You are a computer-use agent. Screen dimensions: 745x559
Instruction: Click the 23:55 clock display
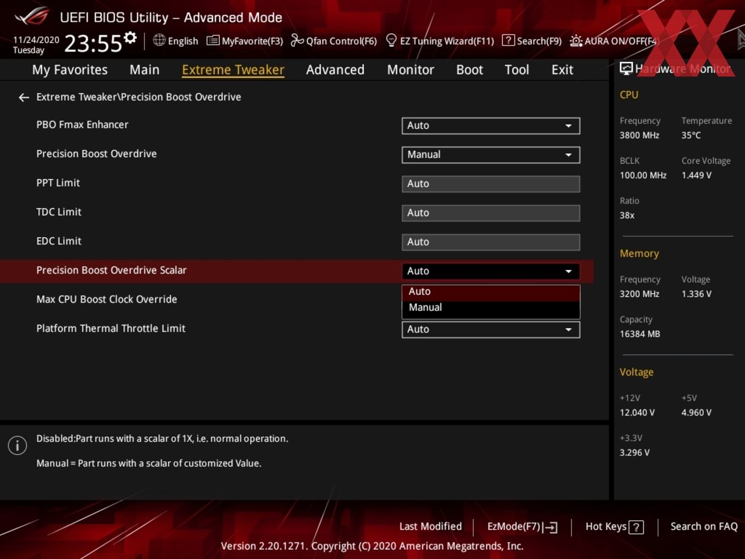(93, 43)
